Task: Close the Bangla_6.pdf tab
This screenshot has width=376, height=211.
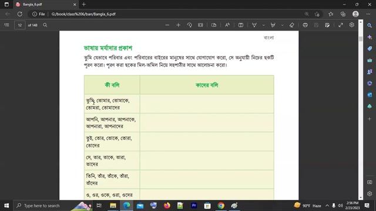Action: [75, 4]
